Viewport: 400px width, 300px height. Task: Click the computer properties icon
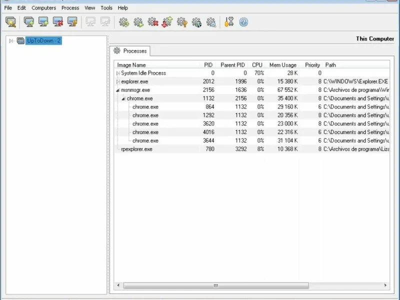pos(72,22)
